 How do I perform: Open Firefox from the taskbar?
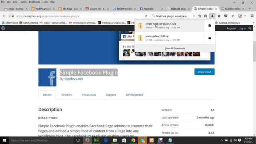point(87,140)
